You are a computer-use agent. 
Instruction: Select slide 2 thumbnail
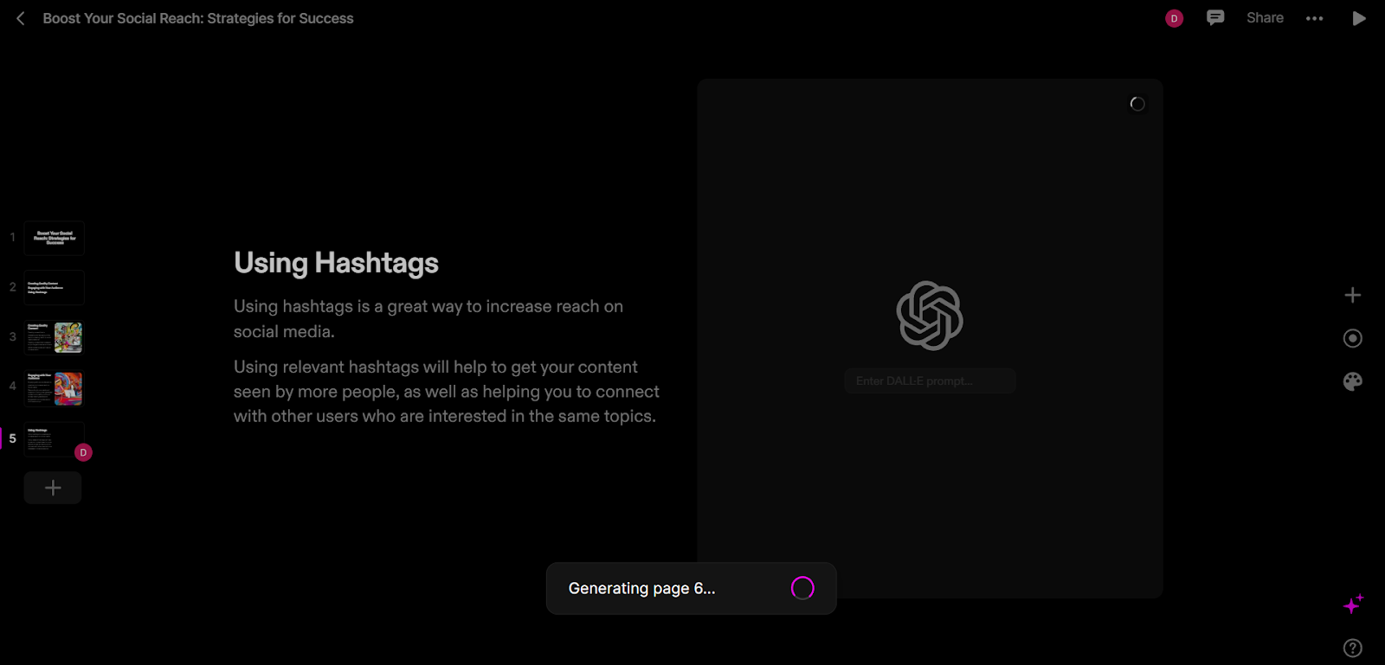click(54, 288)
